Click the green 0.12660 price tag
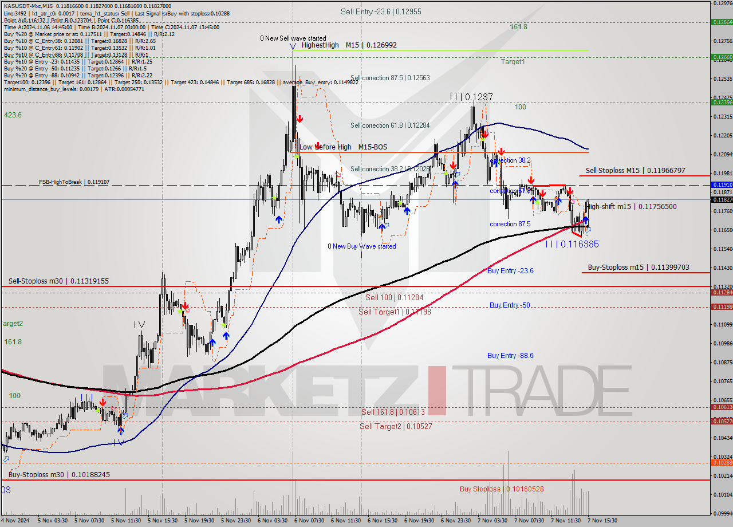 point(722,57)
